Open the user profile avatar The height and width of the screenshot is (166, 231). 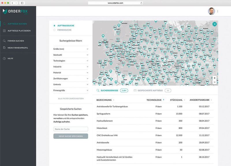[x=211, y=11]
